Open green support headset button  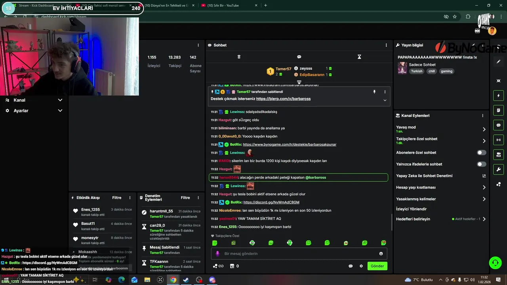tap(495, 262)
